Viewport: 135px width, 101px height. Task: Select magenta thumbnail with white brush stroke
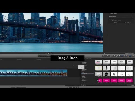pyautogui.click(x=129, y=80)
